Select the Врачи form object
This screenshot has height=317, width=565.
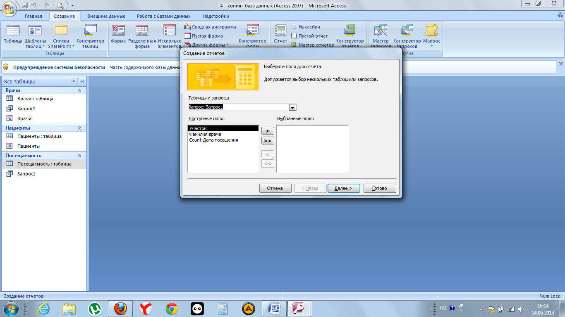pos(44,118)
